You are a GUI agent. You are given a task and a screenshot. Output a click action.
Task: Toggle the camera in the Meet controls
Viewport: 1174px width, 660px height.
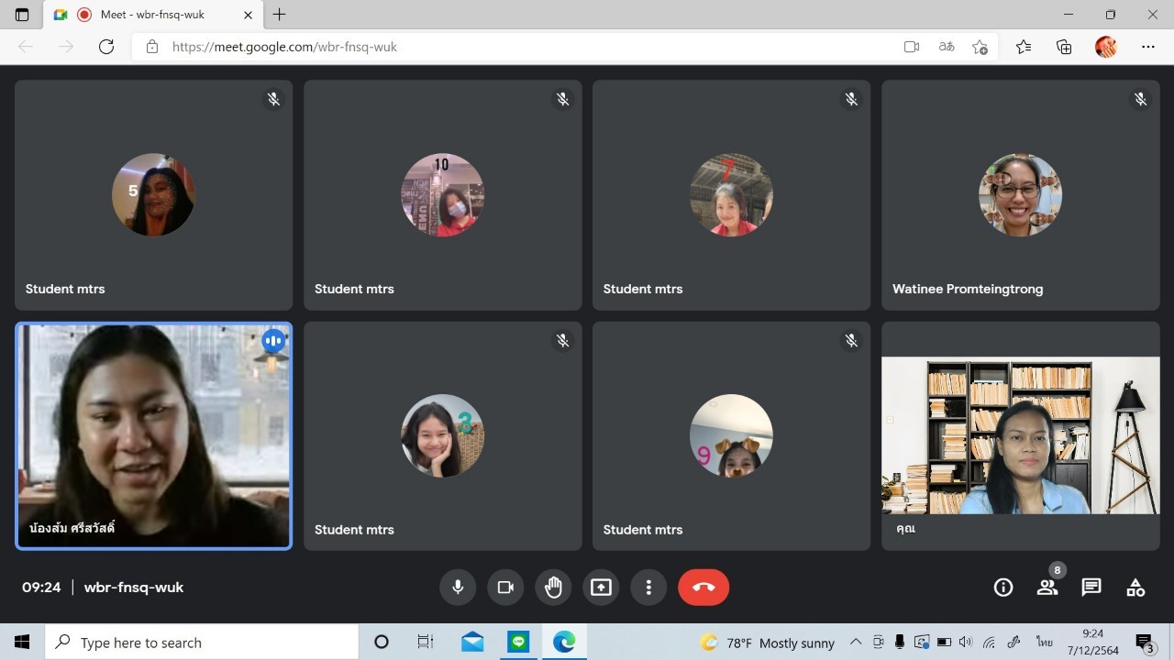coord(505,588)
